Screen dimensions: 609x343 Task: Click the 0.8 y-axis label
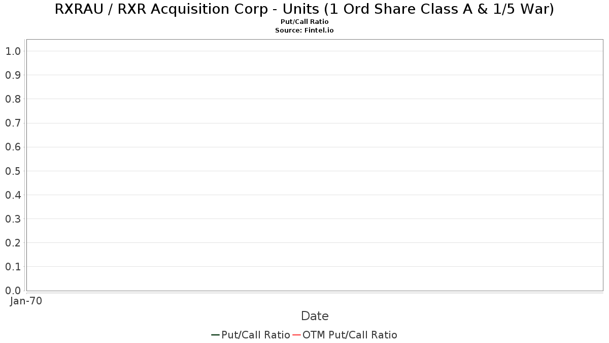[x=13, y=99]
